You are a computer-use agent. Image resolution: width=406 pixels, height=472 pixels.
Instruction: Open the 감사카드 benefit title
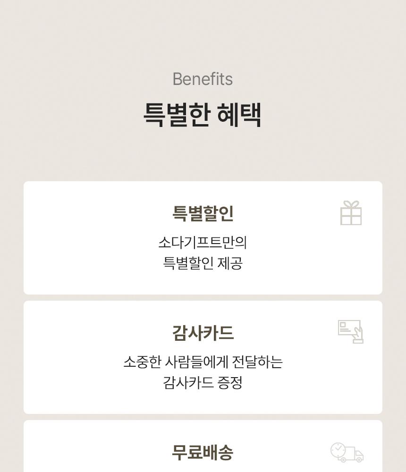203,333
